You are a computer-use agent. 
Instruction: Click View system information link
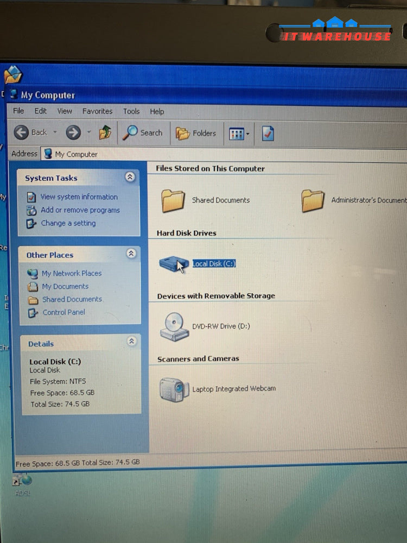(x=79, y=197)
